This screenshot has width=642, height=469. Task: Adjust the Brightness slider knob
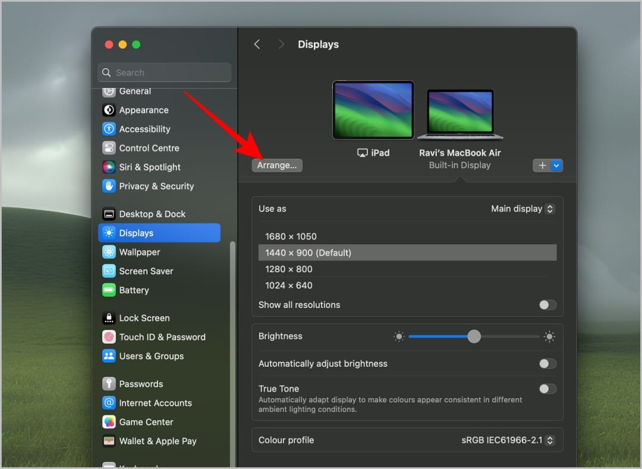point(474,336)
